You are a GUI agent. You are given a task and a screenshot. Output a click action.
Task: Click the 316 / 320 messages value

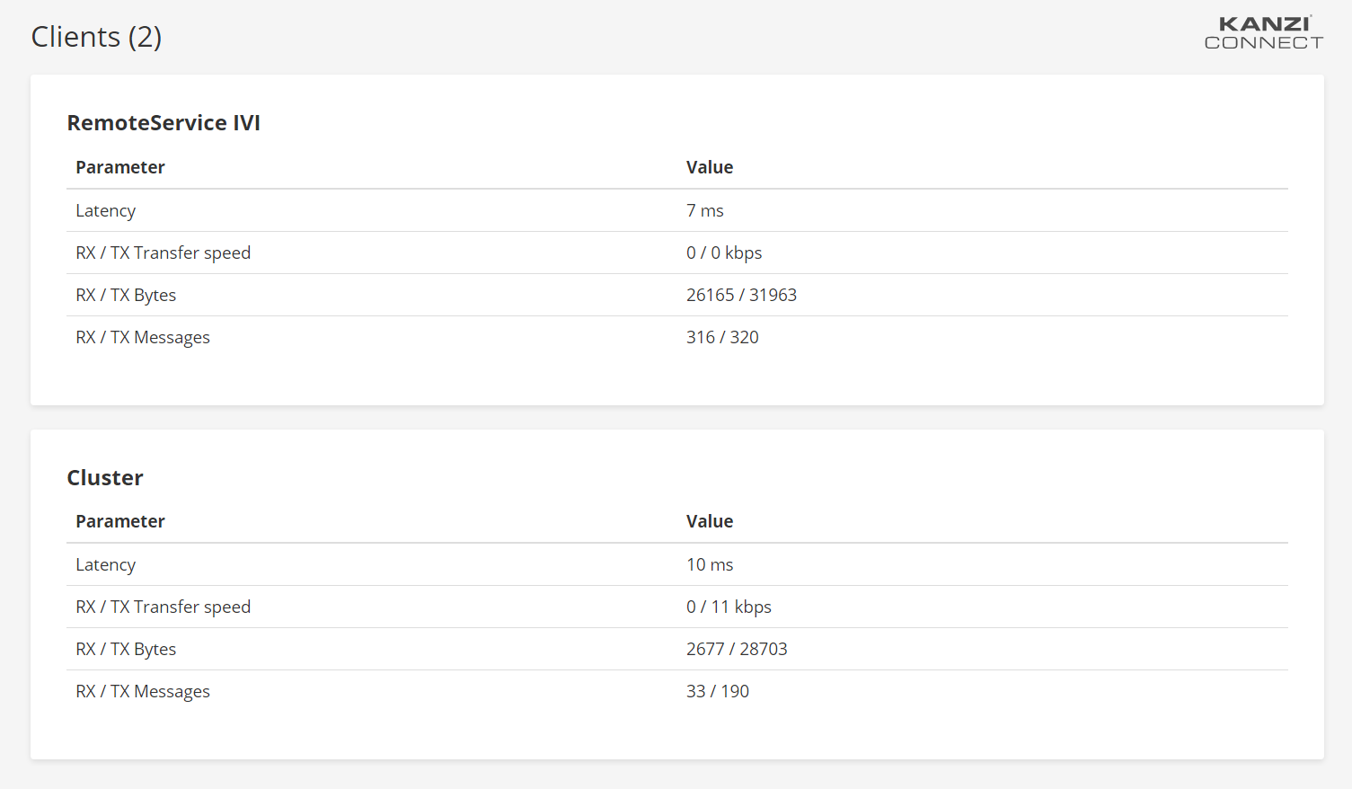(x=722, y=337)
